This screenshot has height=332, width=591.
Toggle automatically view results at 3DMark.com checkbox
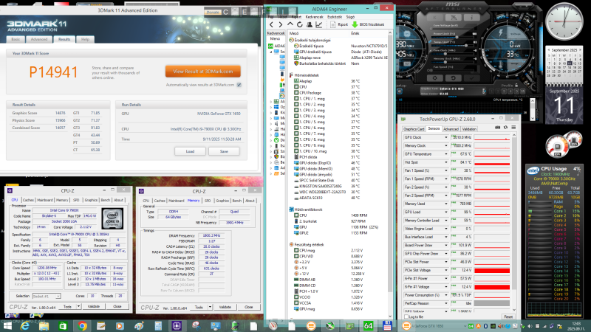239,85
